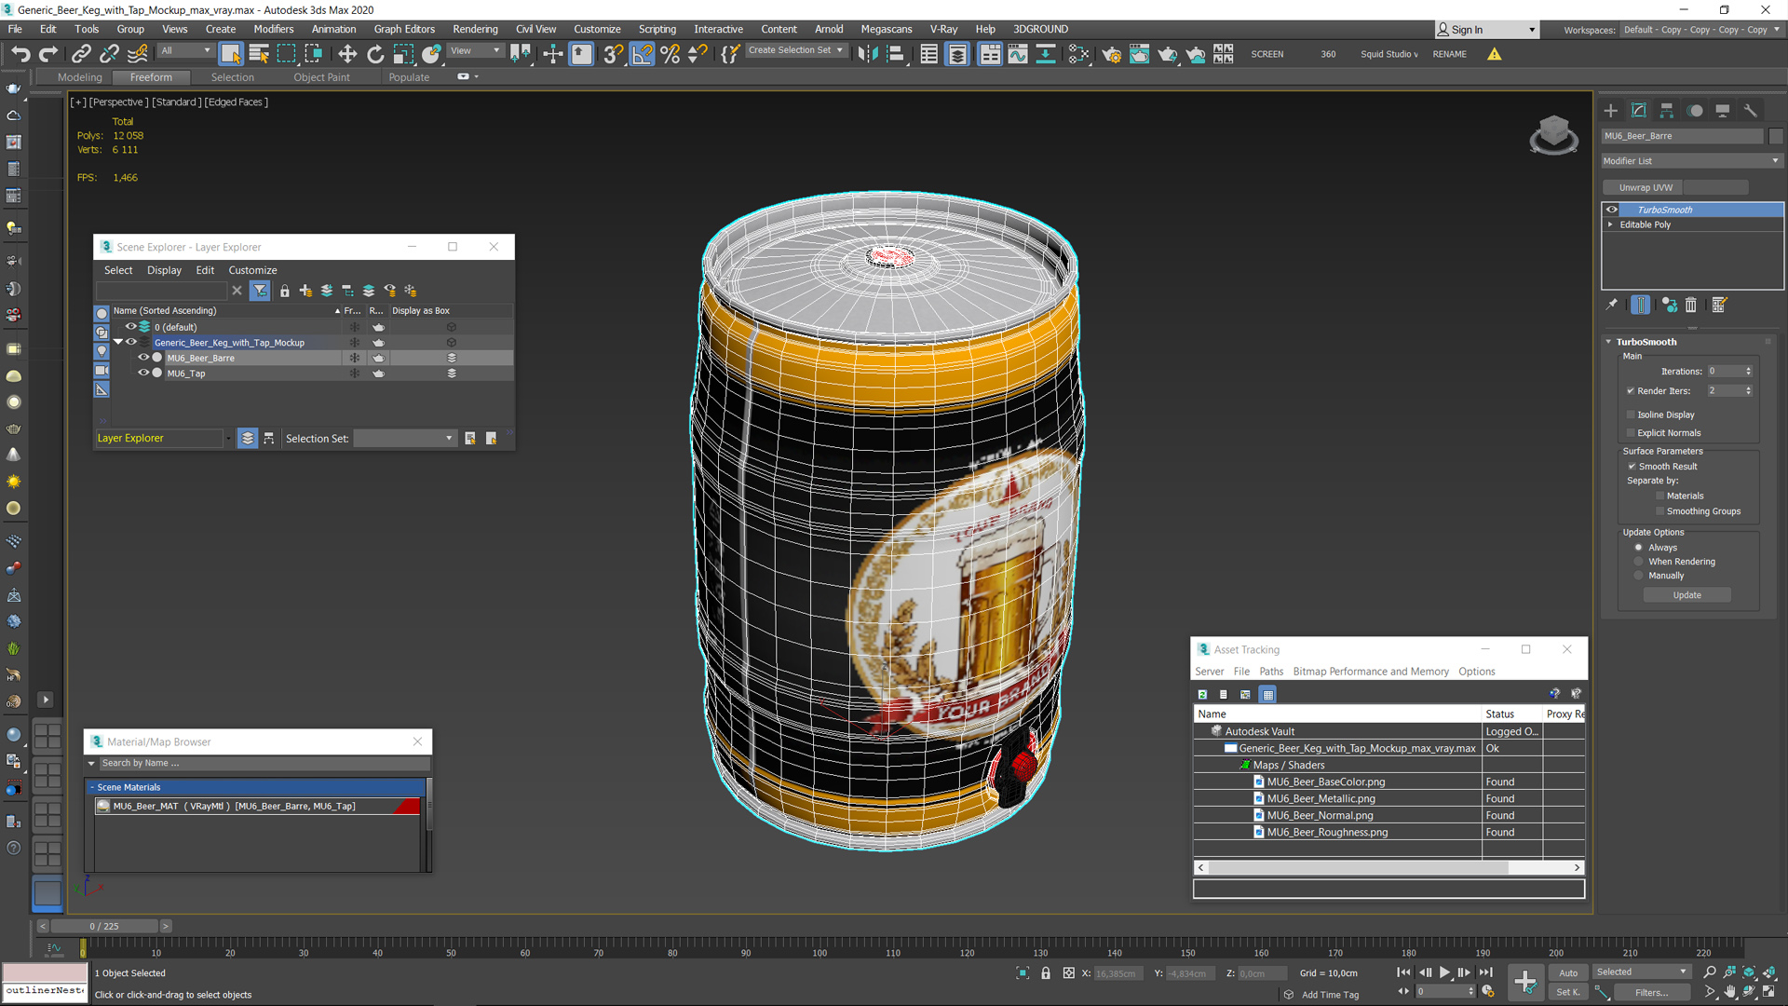Click the Play Animation button
This screenshot has height=1006, width=1788.
pyautogui.click(x=1444, y=972)
